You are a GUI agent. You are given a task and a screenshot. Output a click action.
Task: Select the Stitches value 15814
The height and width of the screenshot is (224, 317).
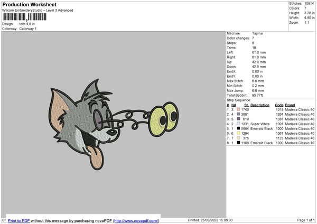point(309,4)
